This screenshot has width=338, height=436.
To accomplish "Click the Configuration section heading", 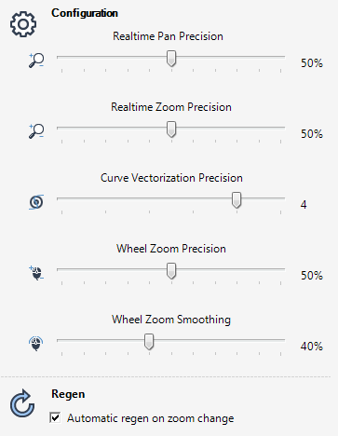I will (85, 13).
